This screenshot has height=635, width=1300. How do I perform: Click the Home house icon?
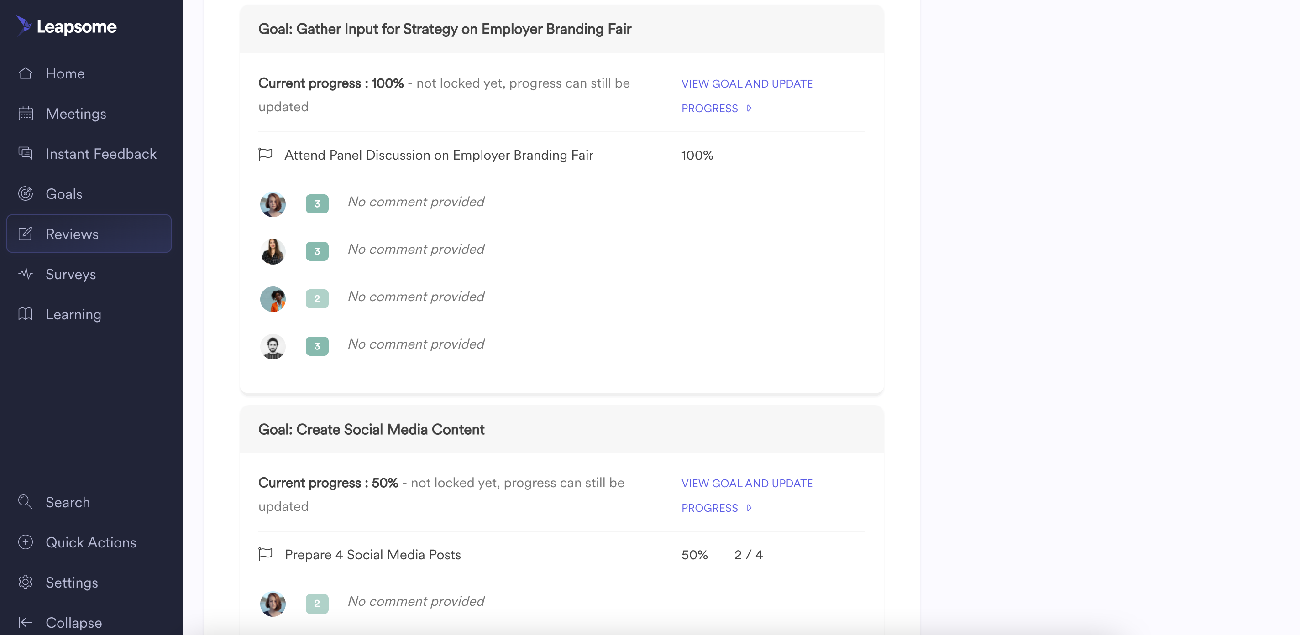(25, 73)
